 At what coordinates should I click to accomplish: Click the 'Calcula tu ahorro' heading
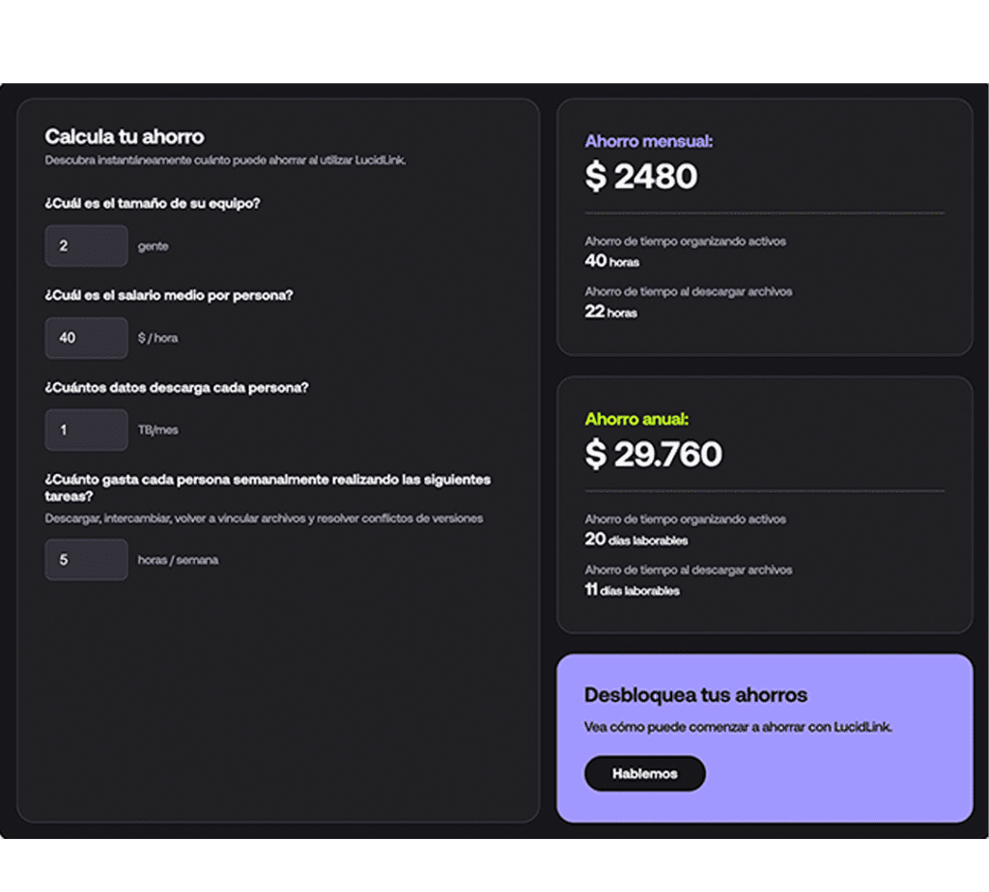pos(124,136)
